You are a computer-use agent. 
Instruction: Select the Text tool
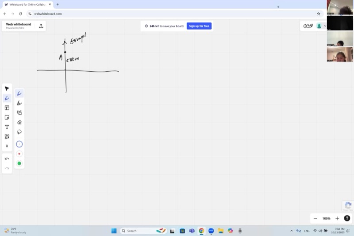7,127
